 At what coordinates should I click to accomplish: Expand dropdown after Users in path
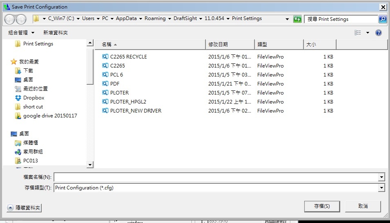98,19
